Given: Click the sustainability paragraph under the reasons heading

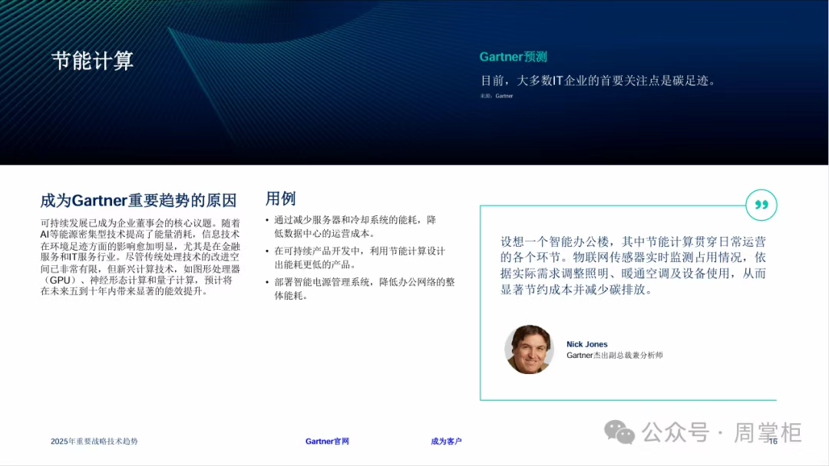Looking at the screenshot, I should pos(140,257).
